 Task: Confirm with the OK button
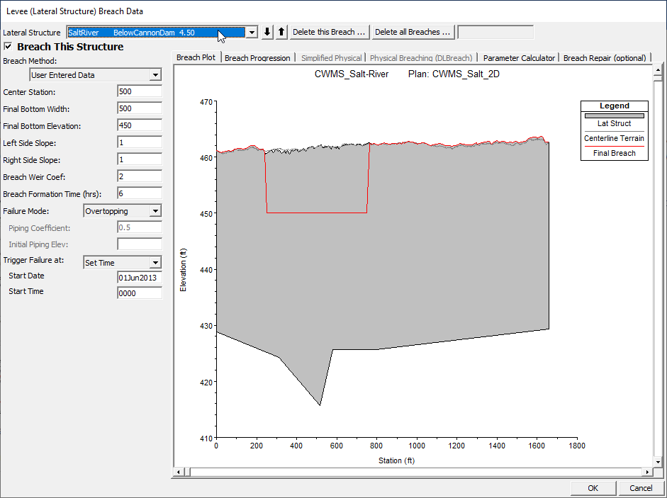[x=593, y=488]
